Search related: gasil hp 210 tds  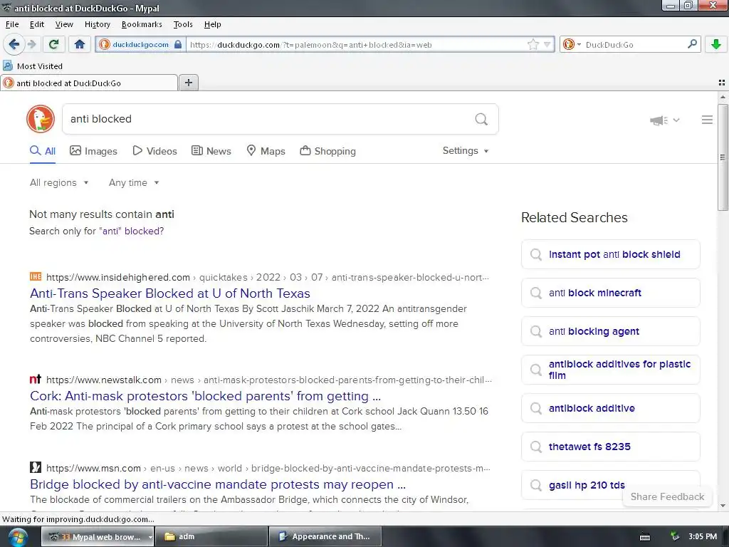click(x=610, y=485)
